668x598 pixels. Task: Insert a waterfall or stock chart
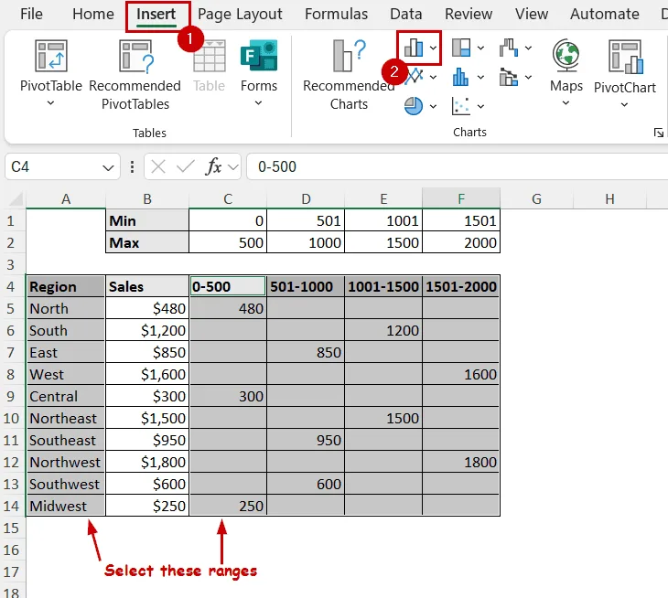[x=509, y=48]
